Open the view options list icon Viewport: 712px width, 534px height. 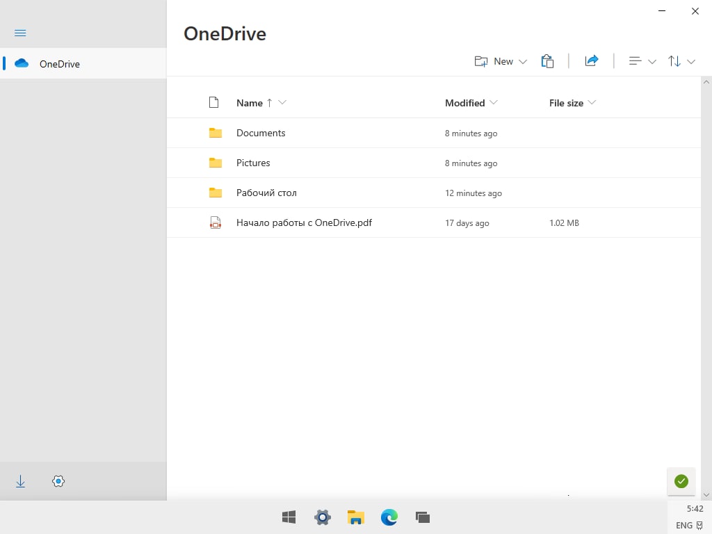click(x=635, y=61)
